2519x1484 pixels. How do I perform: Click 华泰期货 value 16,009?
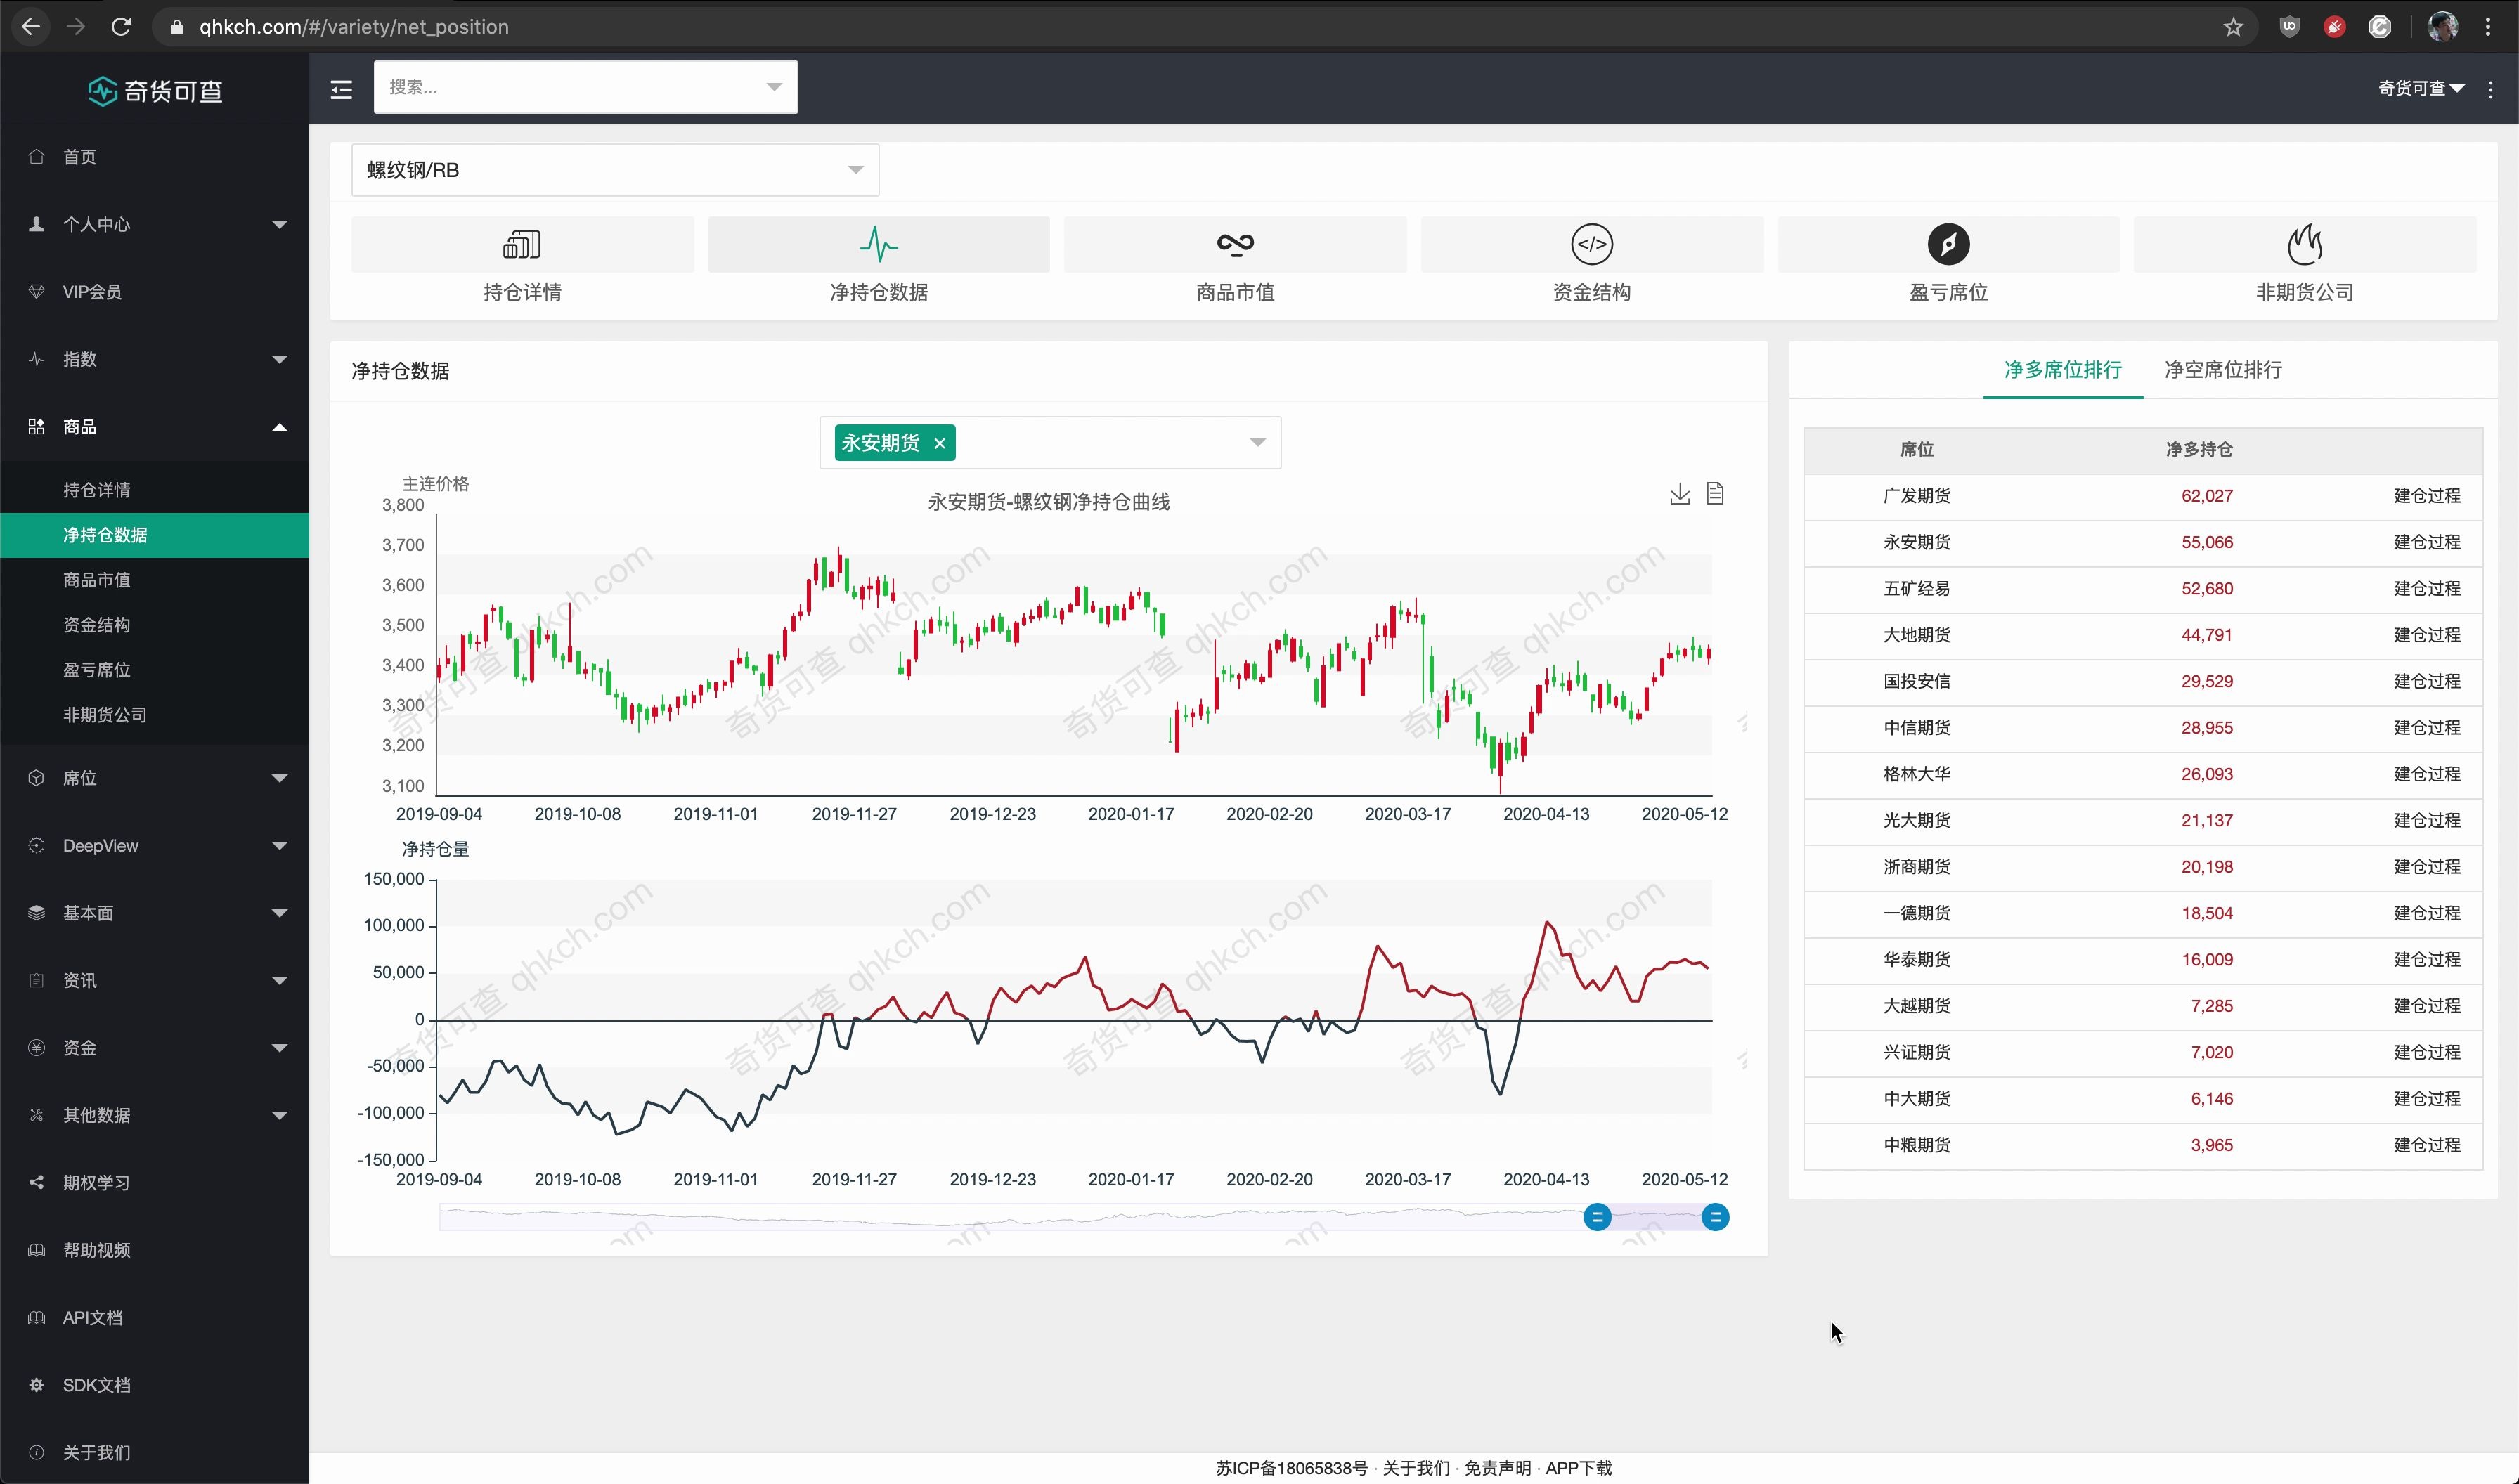pos(2206,960)
